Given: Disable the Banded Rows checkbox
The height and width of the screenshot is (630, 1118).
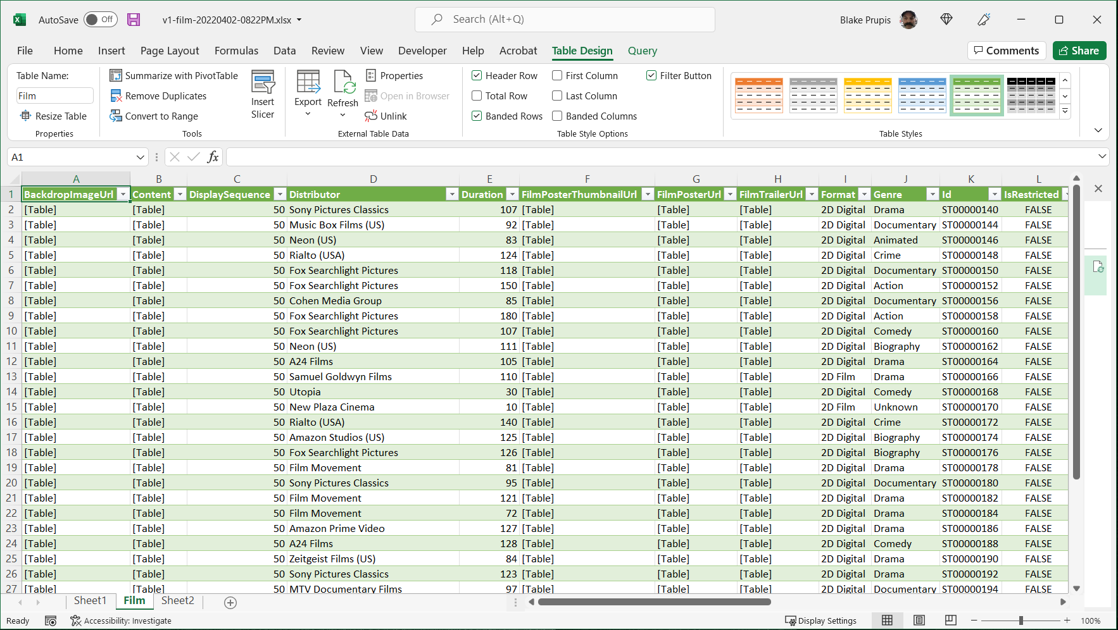Looking at the screenshot, I should coord(477,116).
